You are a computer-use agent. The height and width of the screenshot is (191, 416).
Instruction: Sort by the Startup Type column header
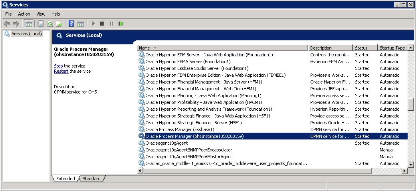click(x=392, y=48)
